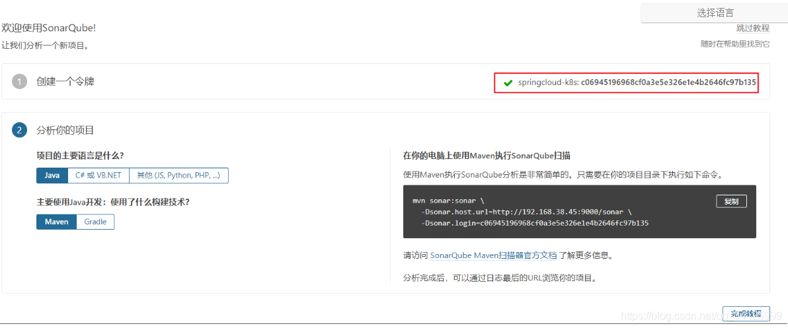Image resolution: width=788 pixels, height=328 pixels.
Task: Click the 让我们分析一个新项目 subtitle
Action: click(45, 46)
